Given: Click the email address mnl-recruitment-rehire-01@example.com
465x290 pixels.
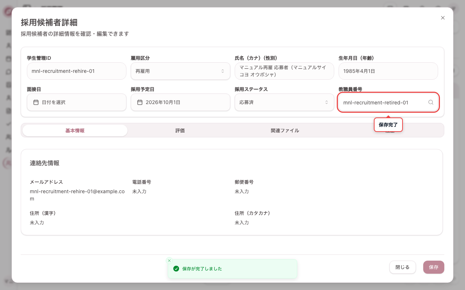Looking at the screenshot, I should (77, 195).
